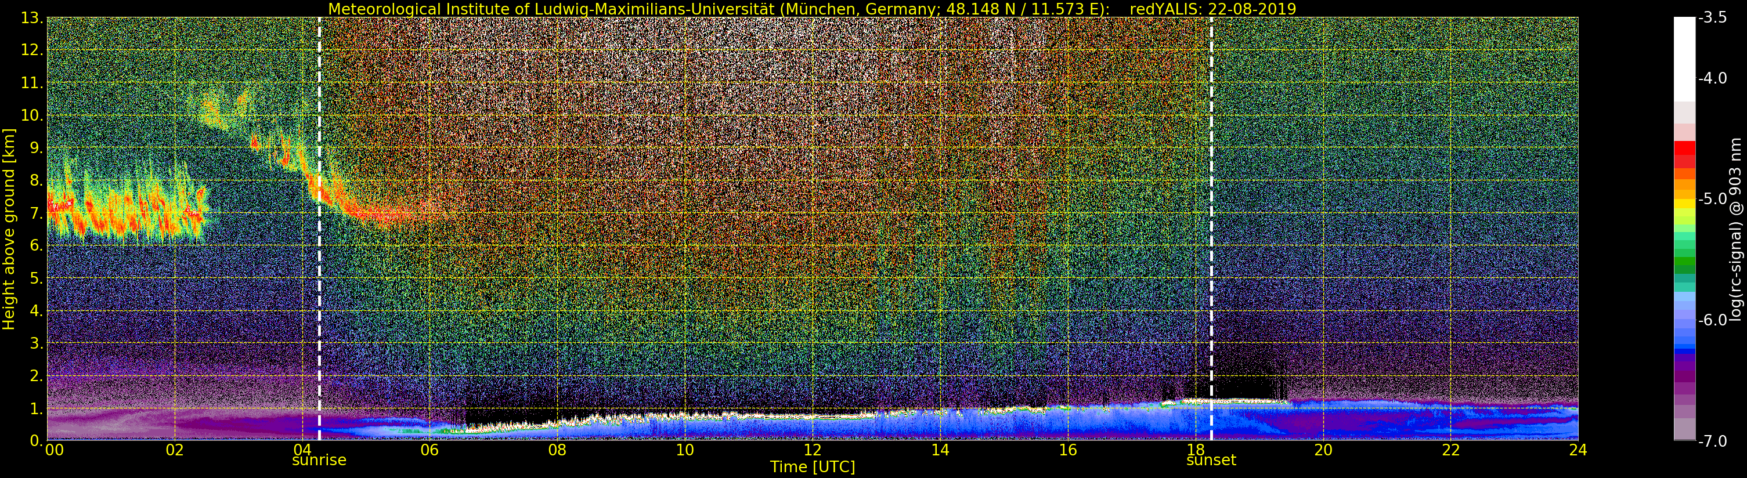The image size is (1747, 478).
Task: Click the "-3.5" colorbar tick value
Action: (x=1712, y=19)
